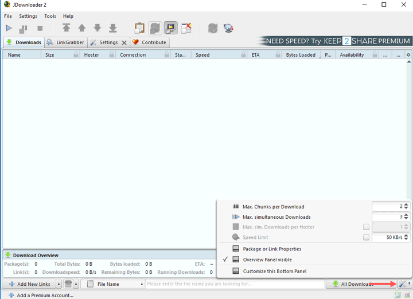Adjust Speed Limit 50 KB/s spinner
This screenshot has height=299, width=413.
[406, 237]
